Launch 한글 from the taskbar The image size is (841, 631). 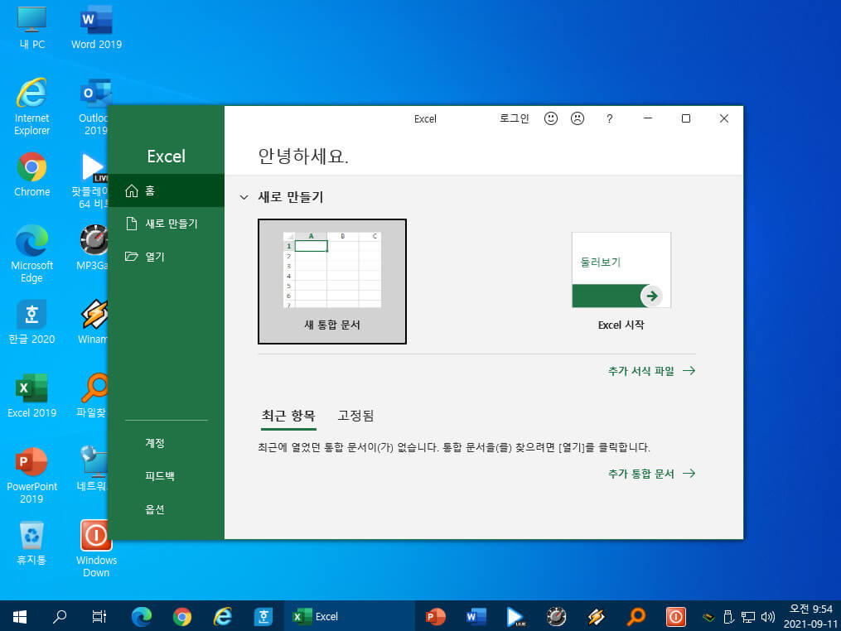click(263, 617)
